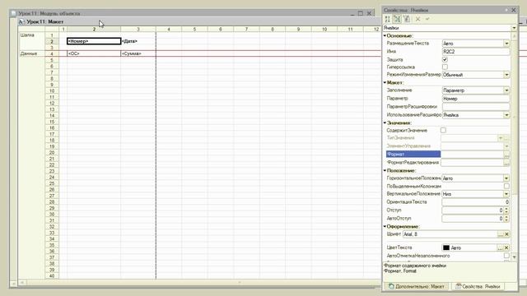
Task: Collapse the Положение section
Action: [385, 170]
